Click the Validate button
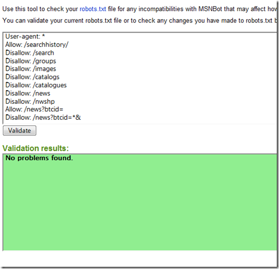This screenshot has height=269, width=279. tap(19, 130)
